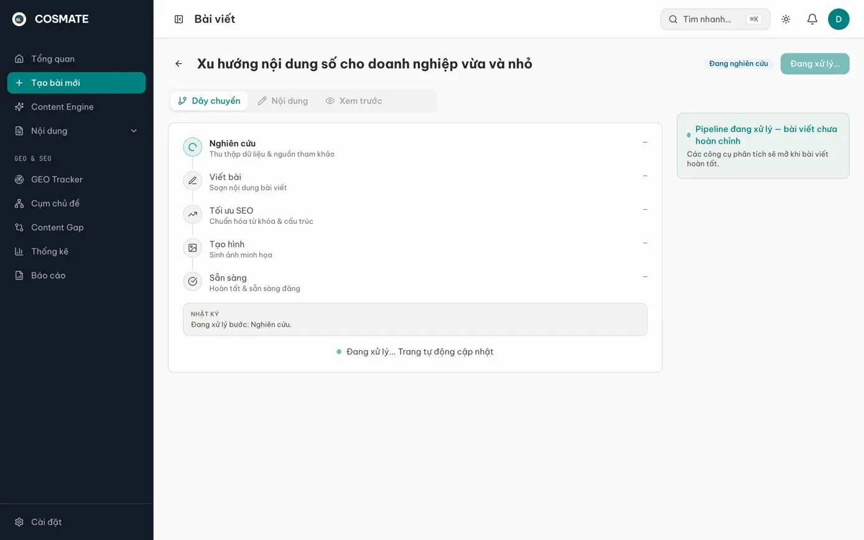The image size is (864, 540).
Task: Expand the Nội dung sidebar chevron
Action: 134,131
